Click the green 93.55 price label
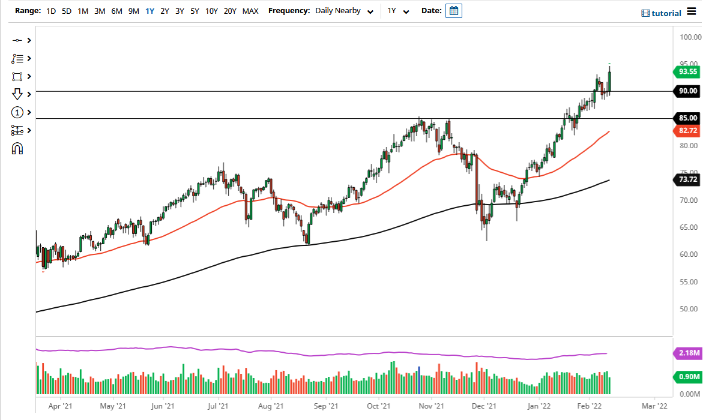 (686, 71)
